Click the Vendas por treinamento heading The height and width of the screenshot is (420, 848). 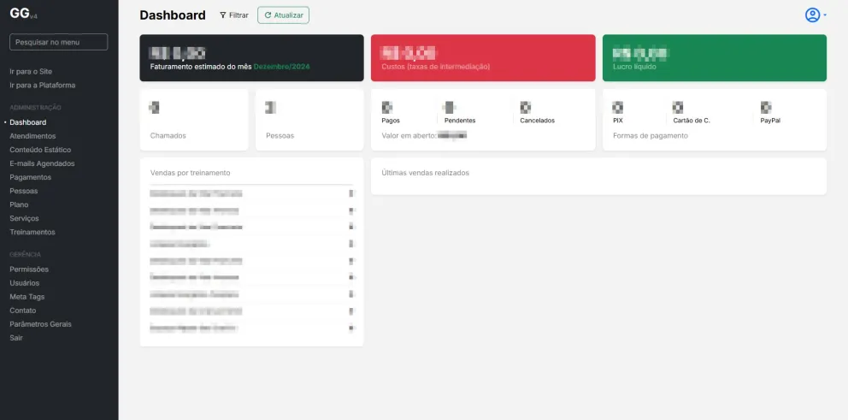tap(191, 173)
